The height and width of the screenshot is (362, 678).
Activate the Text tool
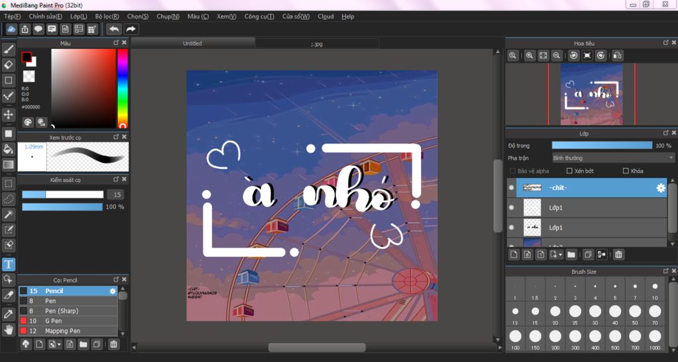[x=8, y=264]
